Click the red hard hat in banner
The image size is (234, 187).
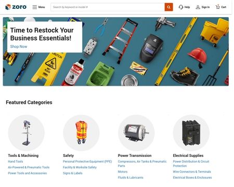coord(198,57)
